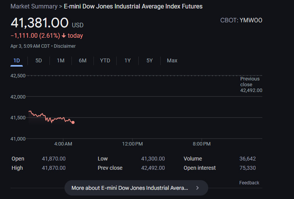The width and height of the screenshot is (294, 199).
Task: Click the CBOT: YMW00 ticker label
Action: [241, 20]
